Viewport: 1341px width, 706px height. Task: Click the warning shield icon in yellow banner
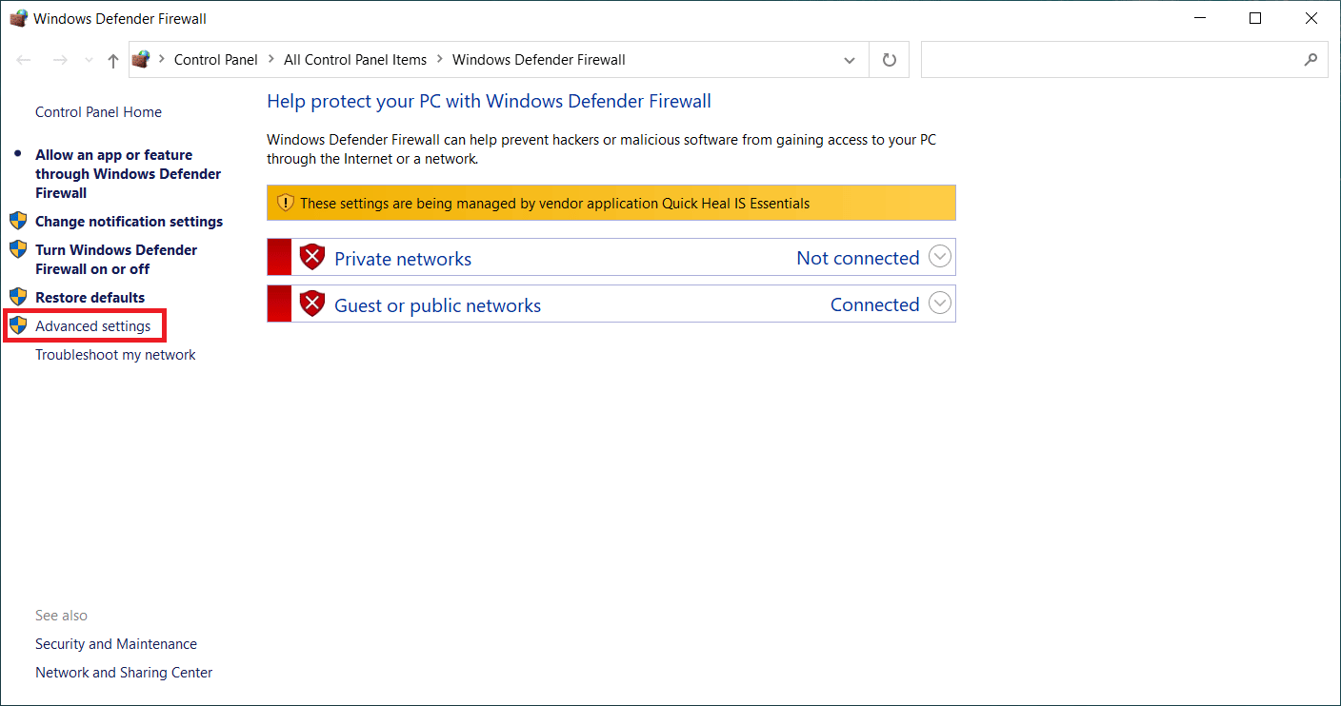(286, 203)
